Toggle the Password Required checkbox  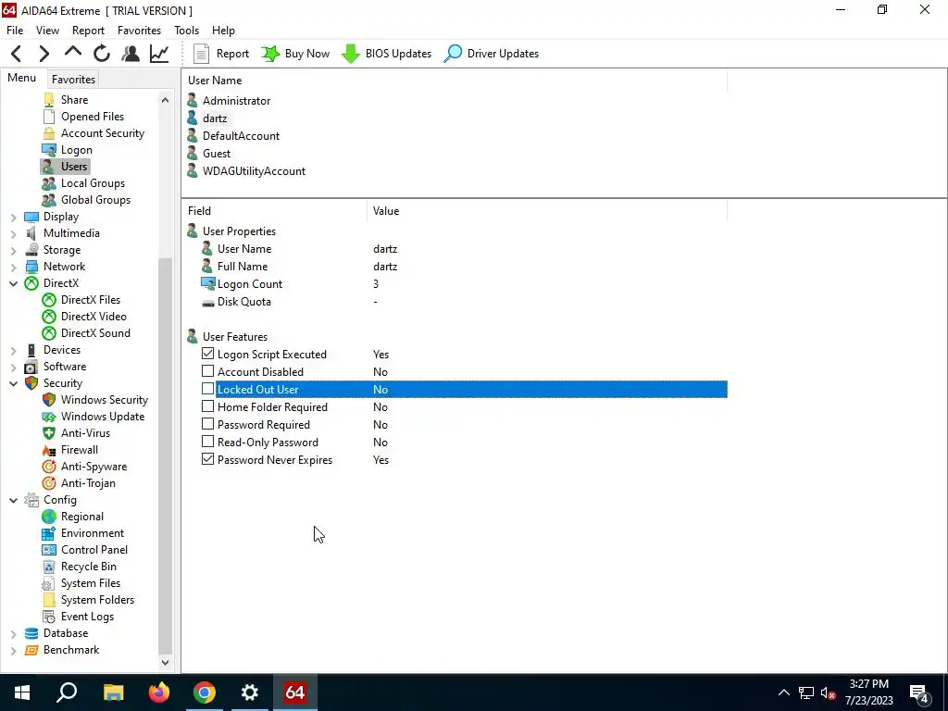(207, 424)
